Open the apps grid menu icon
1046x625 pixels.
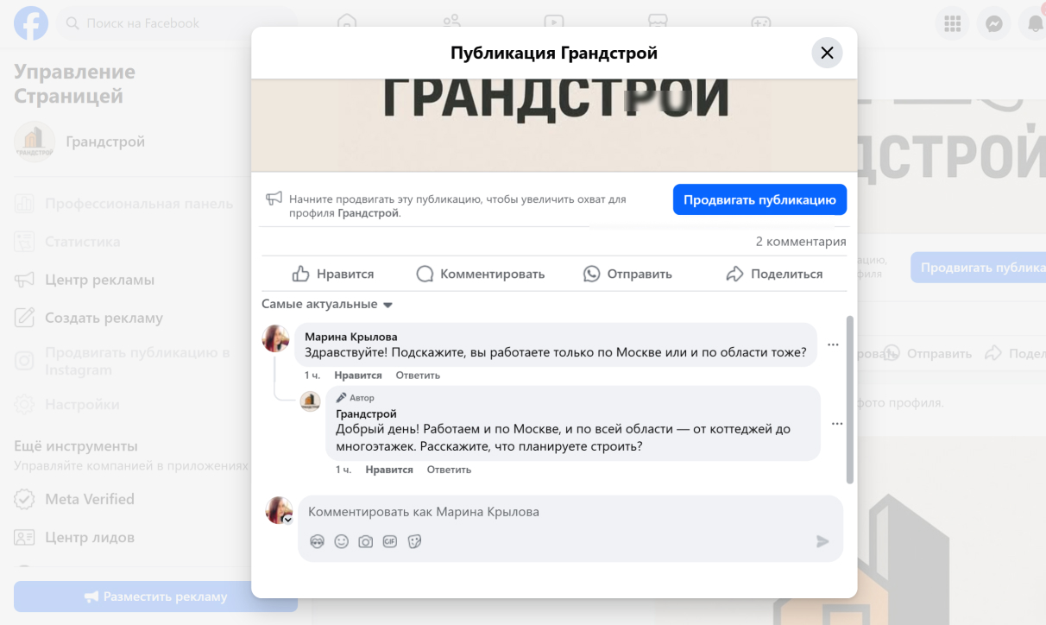pos(953,24)
